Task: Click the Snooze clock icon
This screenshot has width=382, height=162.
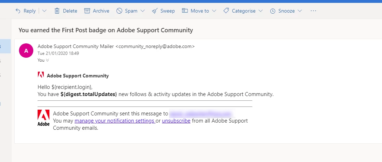Action: coord(272,11)
